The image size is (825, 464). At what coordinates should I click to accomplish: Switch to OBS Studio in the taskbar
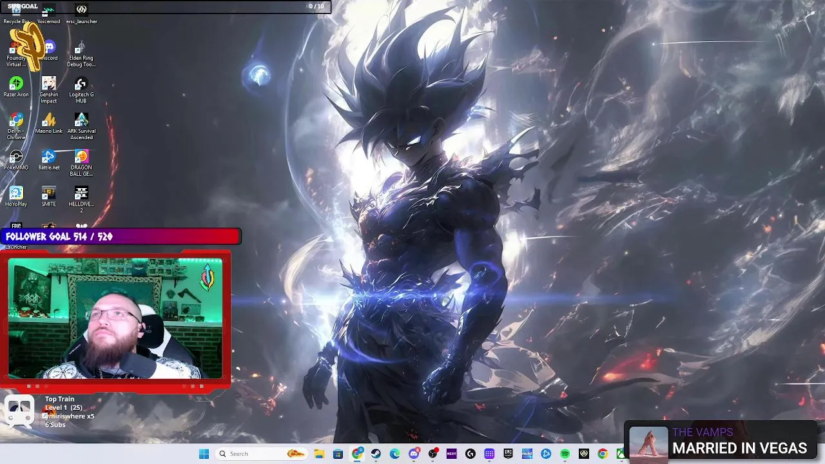point(432,454)
